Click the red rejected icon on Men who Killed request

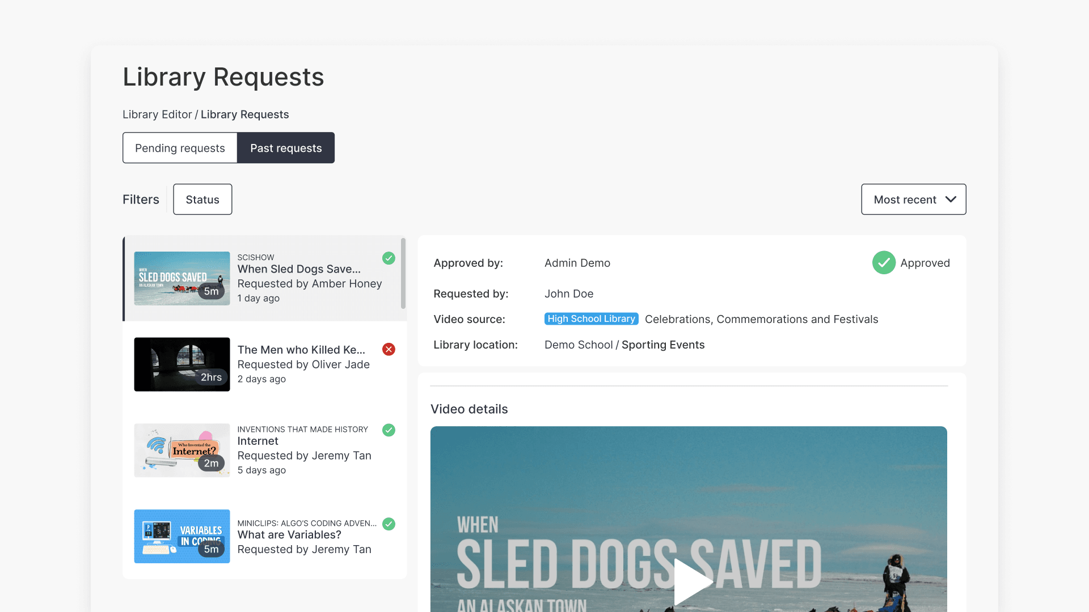tap(389, 350)
